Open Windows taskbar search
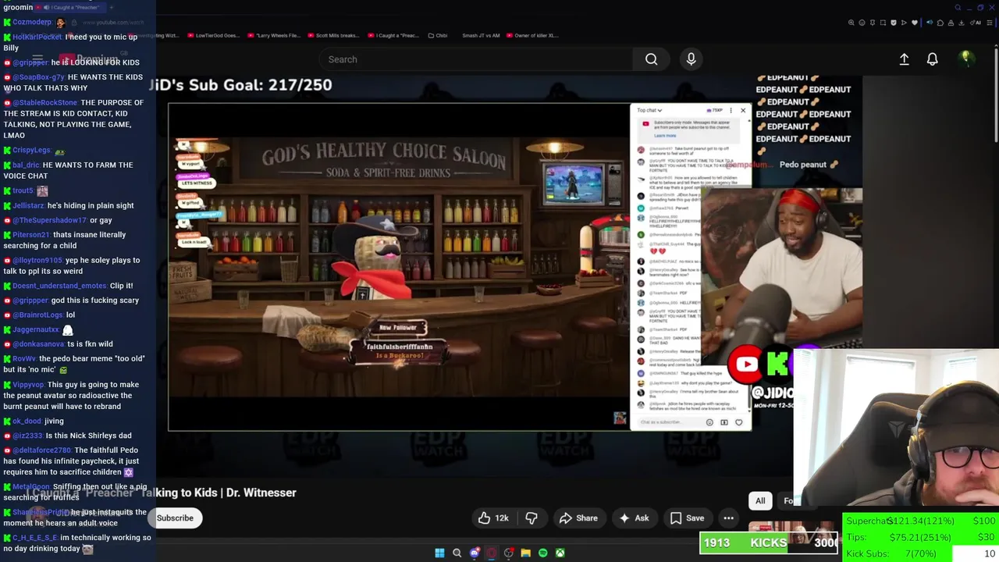 457,553
